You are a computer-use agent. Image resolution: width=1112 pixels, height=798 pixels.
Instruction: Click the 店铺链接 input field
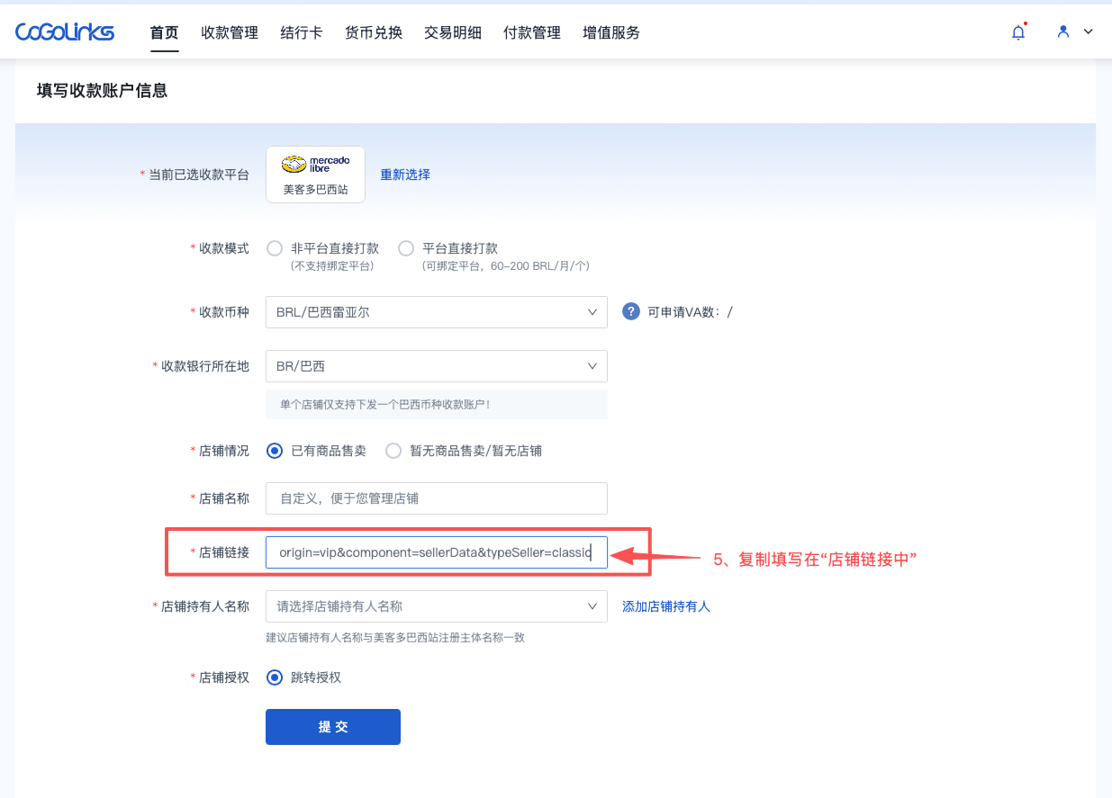point(437,552)
